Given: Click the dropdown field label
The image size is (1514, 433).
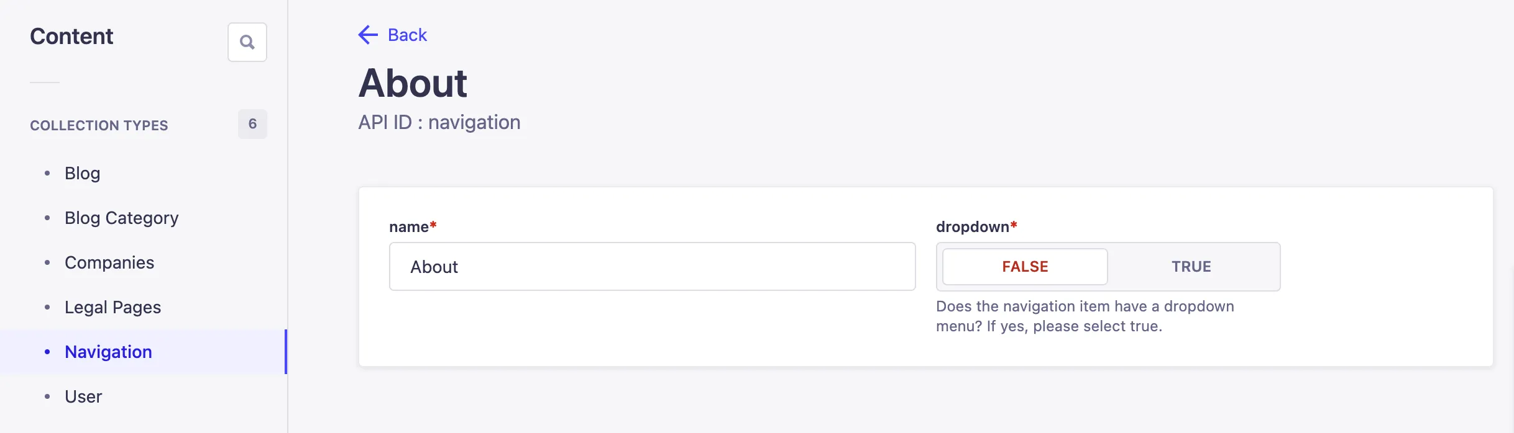Looking at the screenshot, I should pyautogui.click(x=973, y=227).
